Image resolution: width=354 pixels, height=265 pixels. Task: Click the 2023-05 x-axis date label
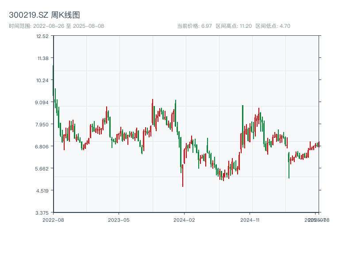[x=119, y=220]
